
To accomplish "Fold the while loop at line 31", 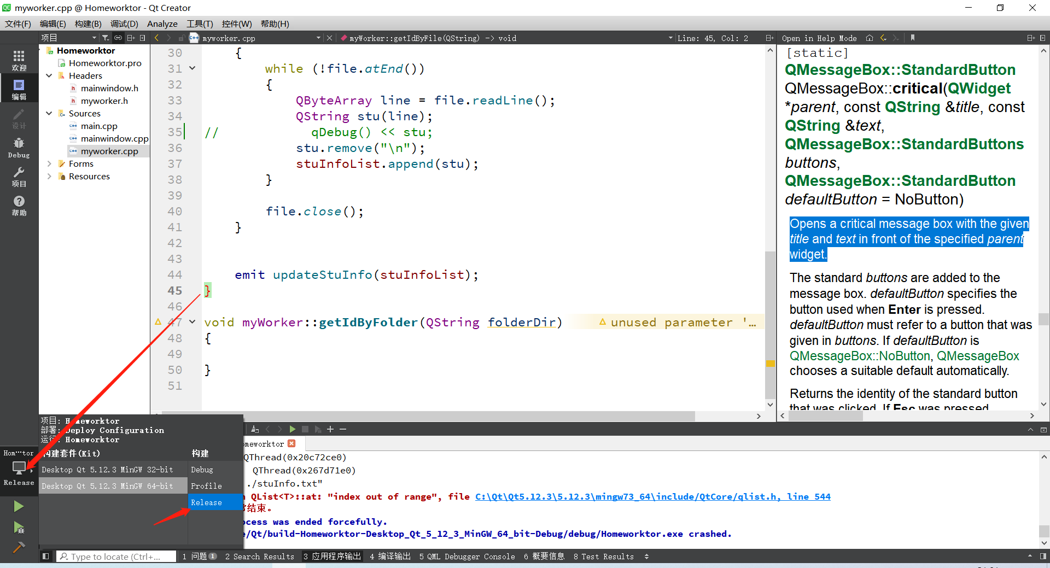I will click(x=192, y=68).
